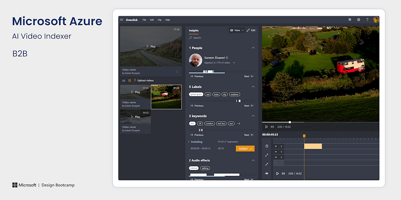The image size is (401, 200).
Task: Toggle the Added button for segment
Action: coord(245,148)
